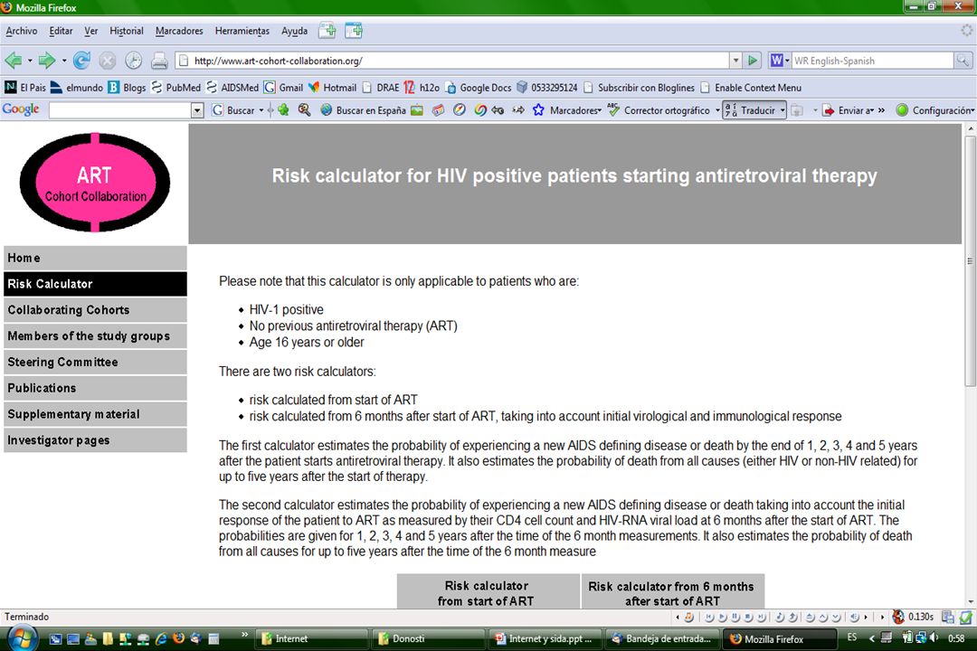Reload the current page
The image size is (977, 651).
pos(81,61)
